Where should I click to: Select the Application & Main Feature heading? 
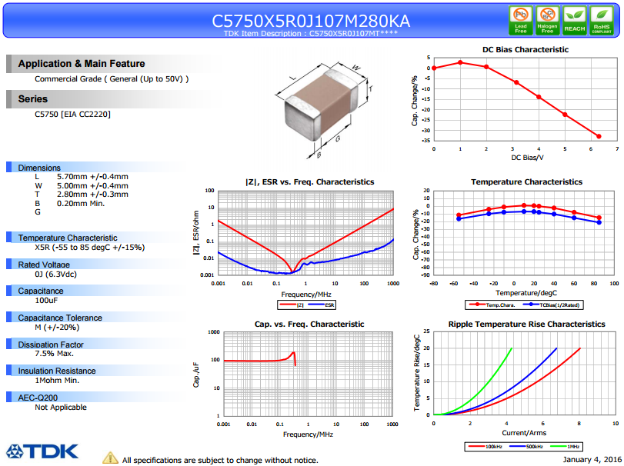pos(82,64)
